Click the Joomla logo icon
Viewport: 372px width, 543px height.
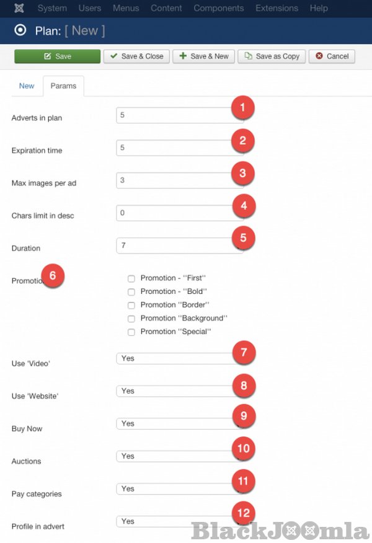click(19, 8)
